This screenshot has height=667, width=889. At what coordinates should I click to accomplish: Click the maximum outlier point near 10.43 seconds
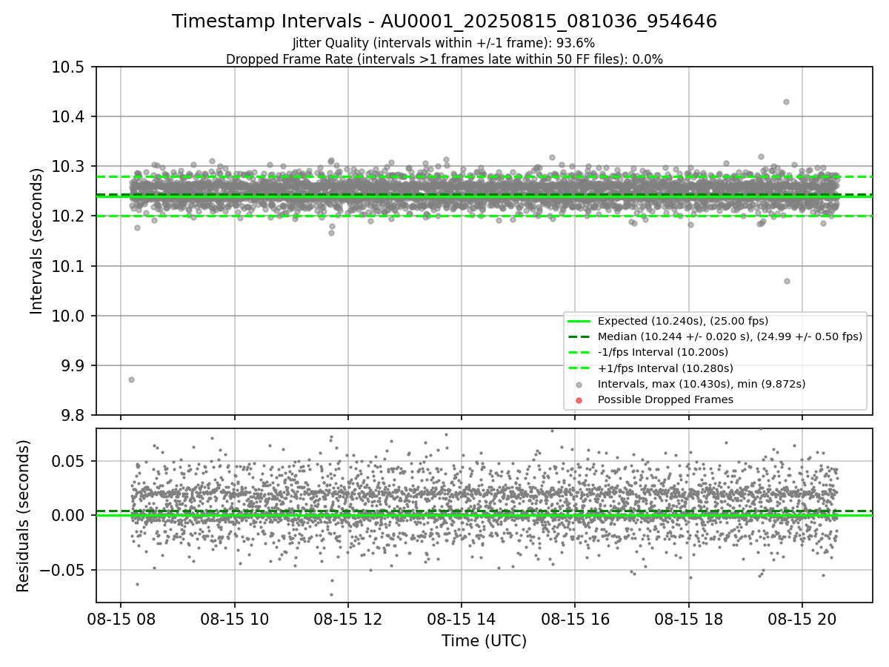point(786,102)
